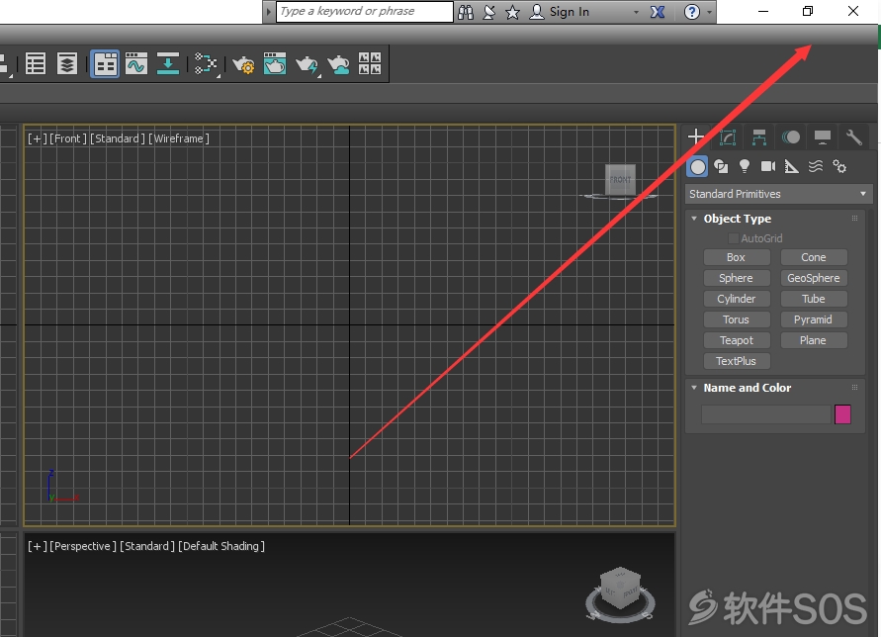Open the [+] menu of Perspective viewport
Viewport: 881px width, 637px height.
click(38, 546)
